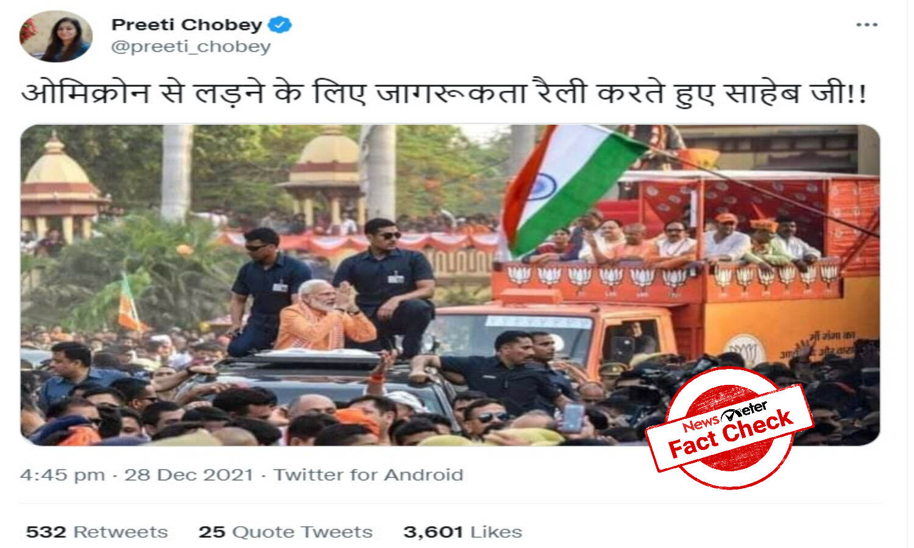Image resolution: width=914 pixels, height=548 pixels.
Task: Click the NewsMeter Fact Check stamp
Action: [729, 428]
